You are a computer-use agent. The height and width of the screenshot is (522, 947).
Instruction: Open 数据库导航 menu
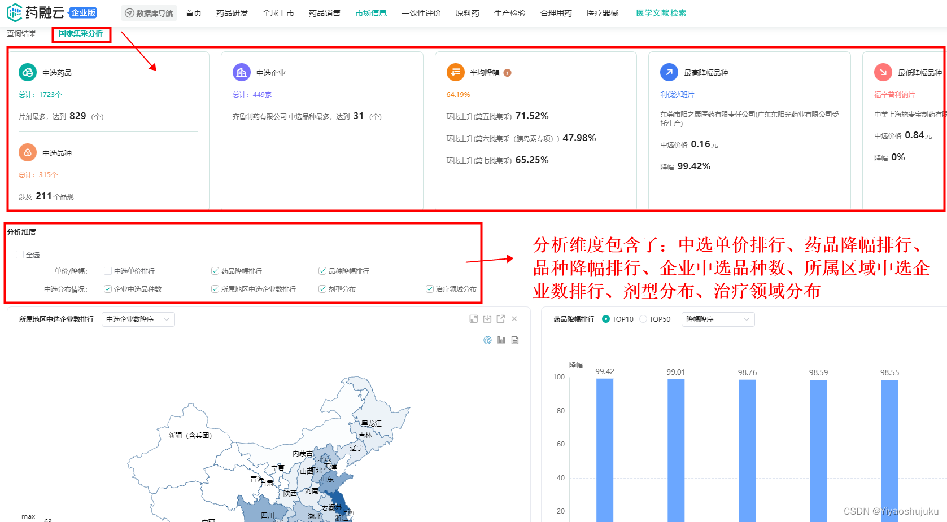[149, 13]
